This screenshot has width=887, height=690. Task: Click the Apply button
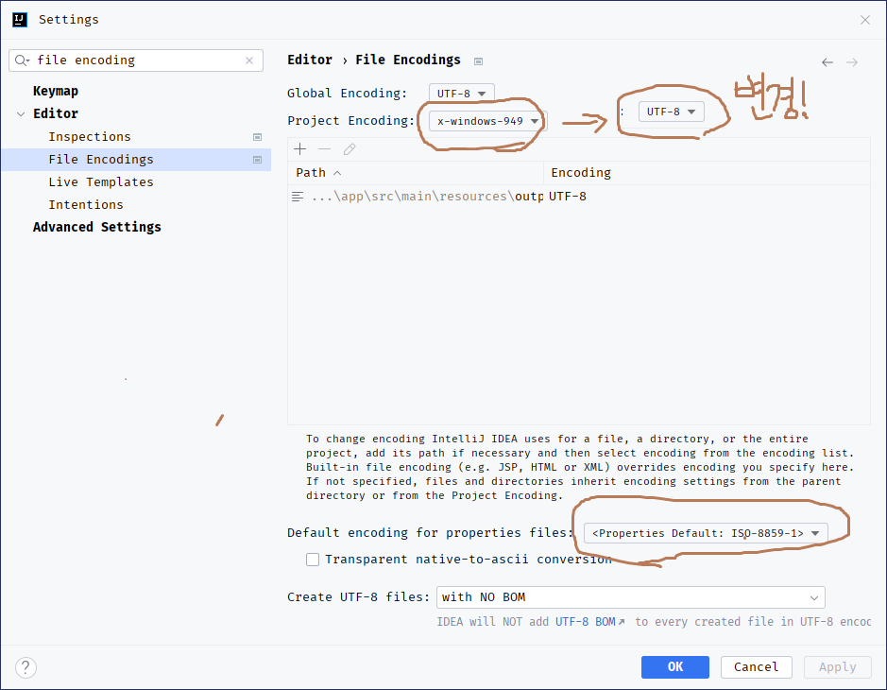tap(837, 666)
